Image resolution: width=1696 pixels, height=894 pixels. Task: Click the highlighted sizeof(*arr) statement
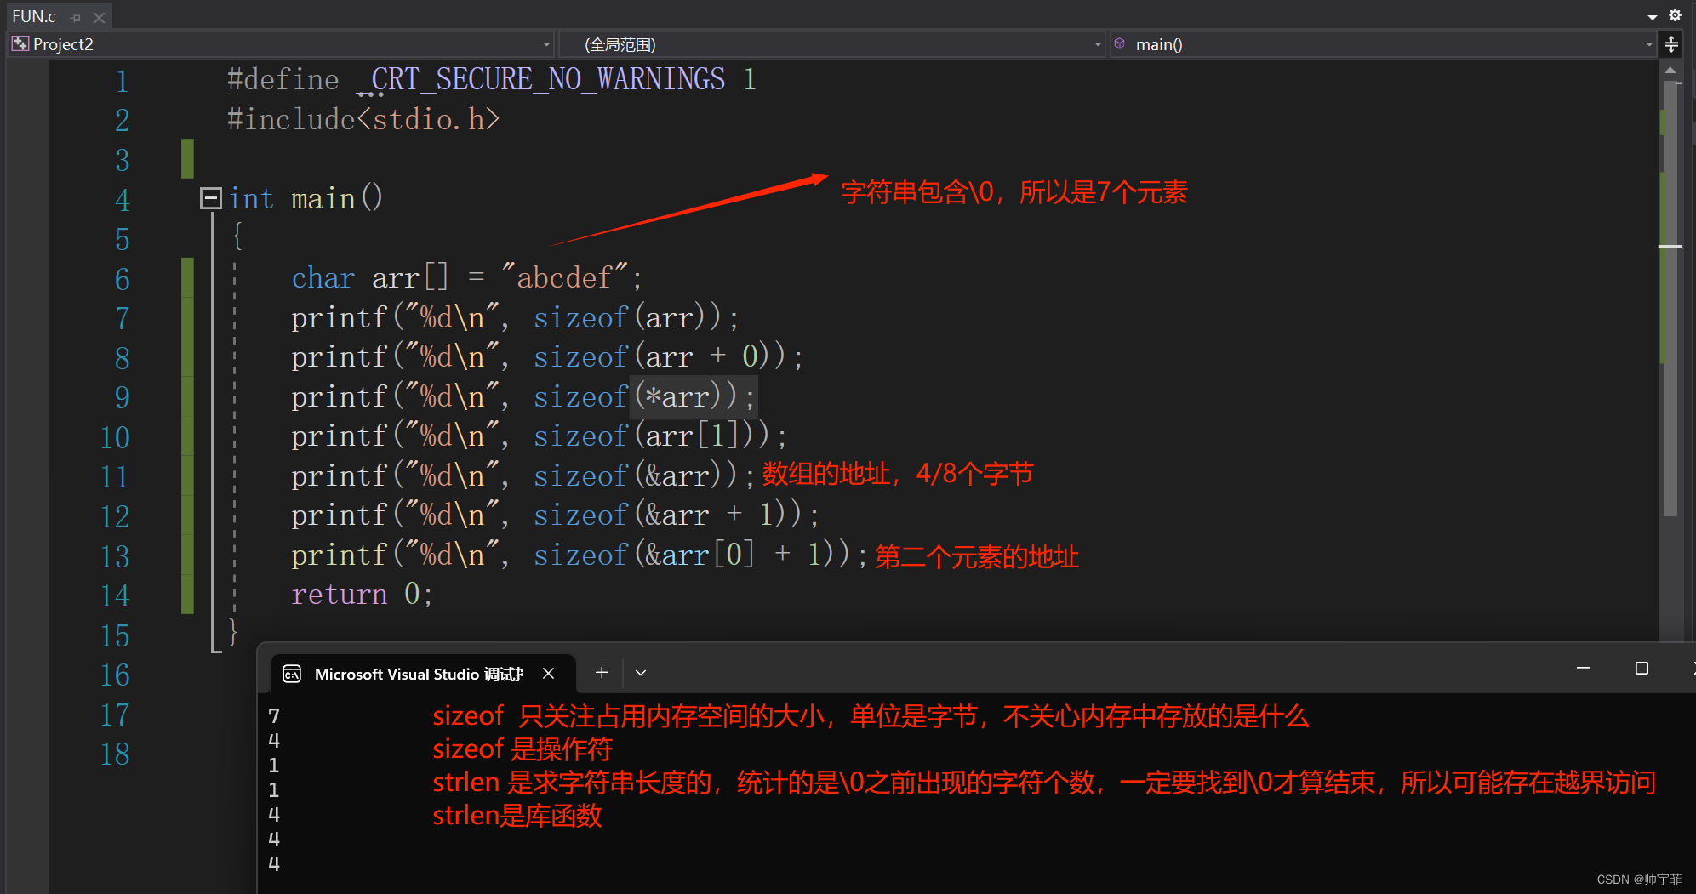click(x=523, y=396)
